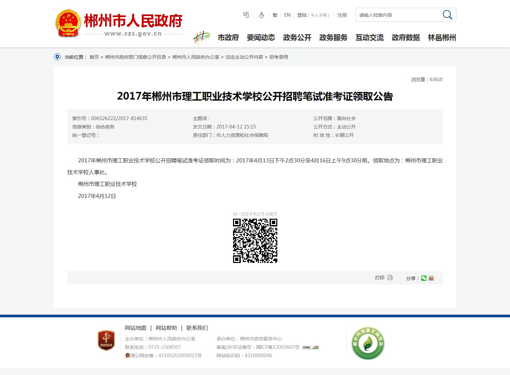Share via the WeChat icon
The image size is (510, 375).
coord(424,278)
